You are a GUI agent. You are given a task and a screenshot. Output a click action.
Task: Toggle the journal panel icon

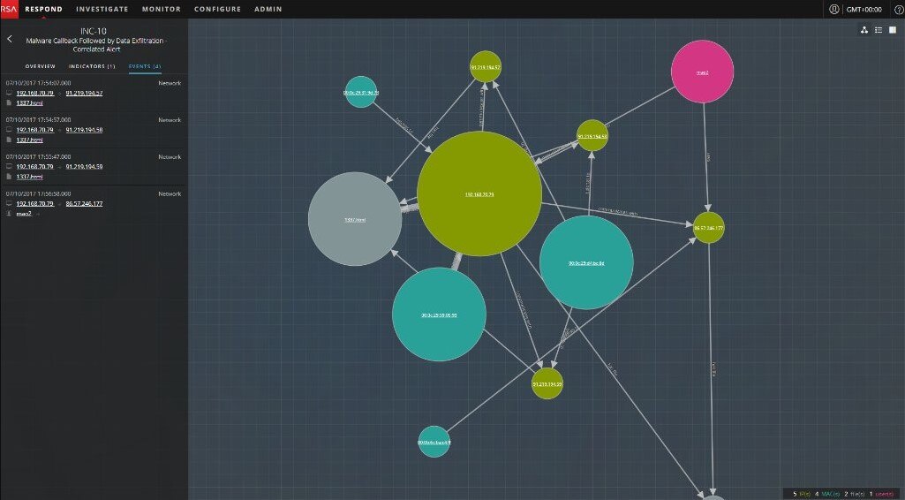pos(892,30)
